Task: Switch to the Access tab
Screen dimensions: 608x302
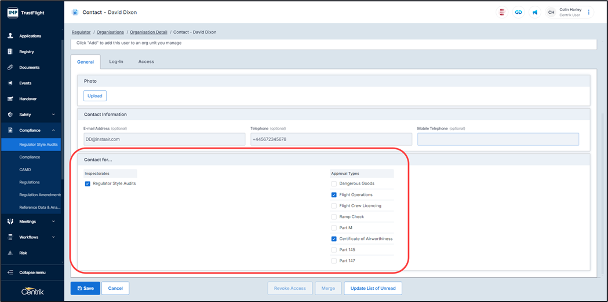Action: pos(146,62)
